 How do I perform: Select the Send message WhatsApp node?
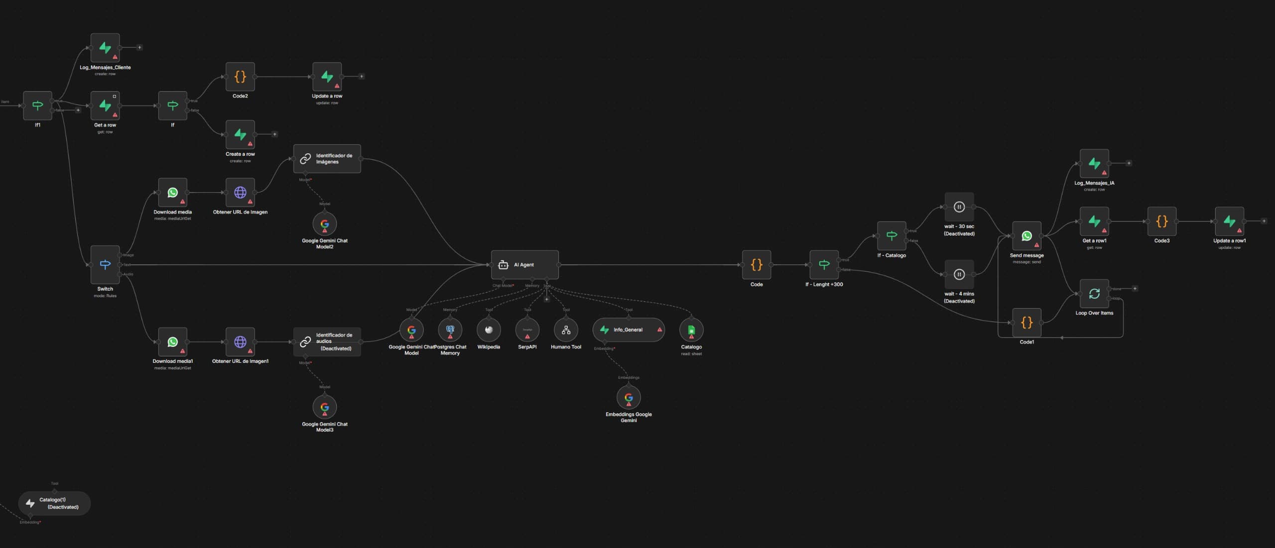coord(1026,236)
